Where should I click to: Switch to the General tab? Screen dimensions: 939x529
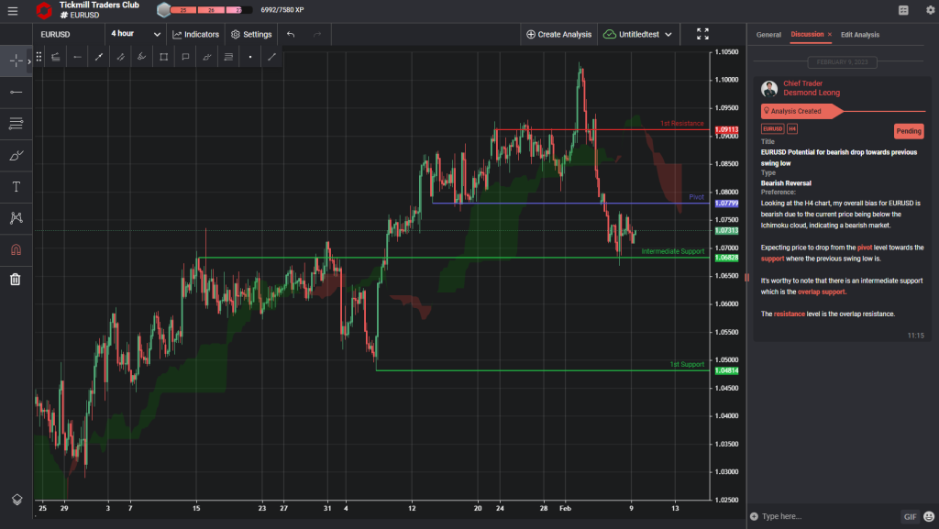tap(768, 34)
